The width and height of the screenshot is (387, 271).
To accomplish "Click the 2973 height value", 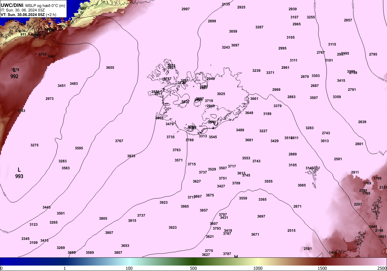I will [50, 99].
